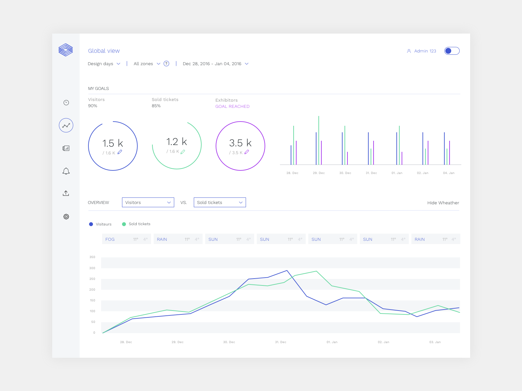This screenshot has width=522, height=391.
Task: Edit the Visitors goal pencil icon
Action: click(120, 152)
